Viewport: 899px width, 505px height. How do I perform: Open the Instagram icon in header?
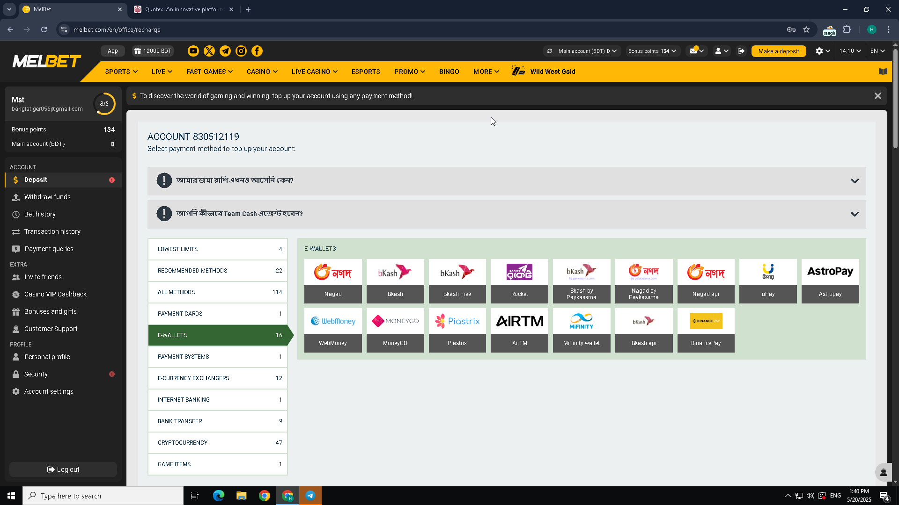pos(241,51)
